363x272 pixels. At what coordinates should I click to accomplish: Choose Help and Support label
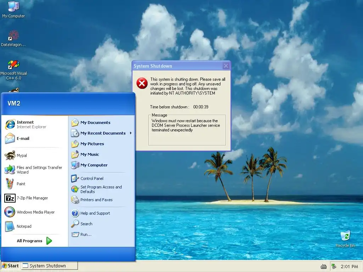95,213
